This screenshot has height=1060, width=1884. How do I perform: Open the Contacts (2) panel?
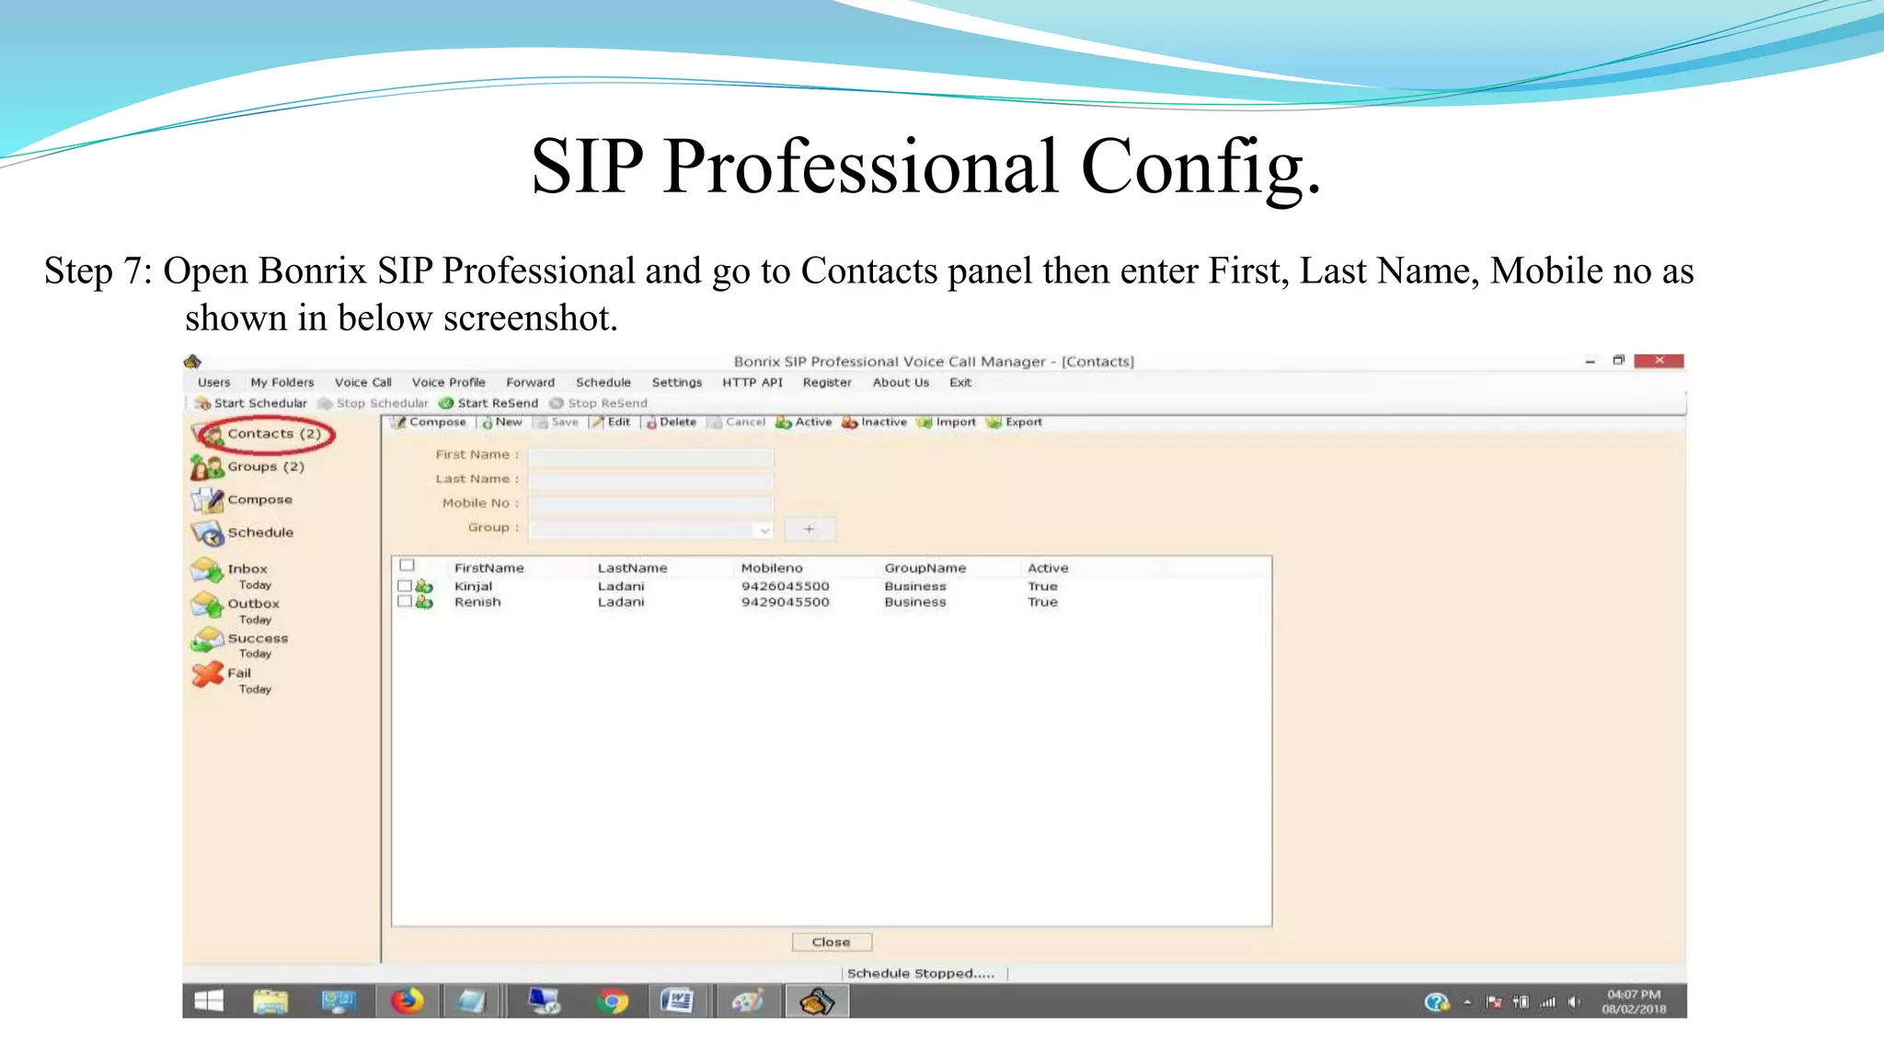(x=263, y=433)
